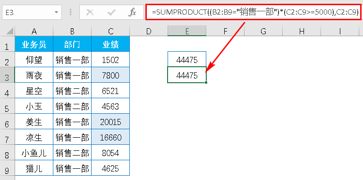Click the 业绩 header cell
This screenshot has width=363, height=180.
[x=110, y=44]
